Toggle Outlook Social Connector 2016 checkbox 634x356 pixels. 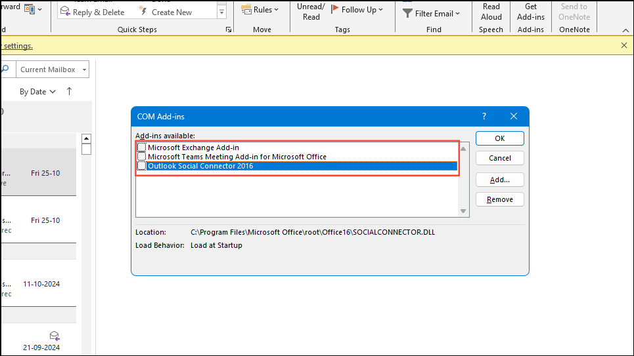click(141, 166)
